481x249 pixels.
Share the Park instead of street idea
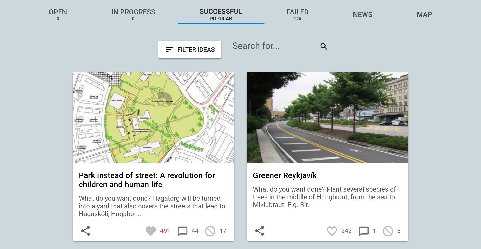85,231
